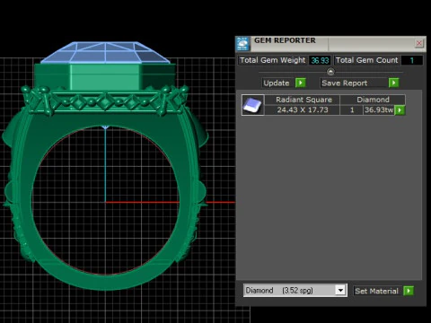This screenshot has height=323, width=431.
Task: Collapse the panel with the round arrow
Action: pyautogui.click(x=330, y=72)
